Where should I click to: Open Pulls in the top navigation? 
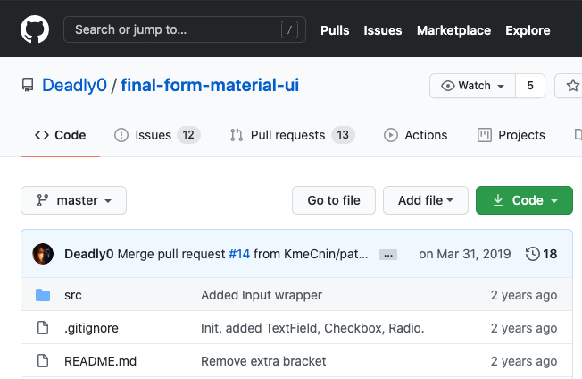coord(335,30)
